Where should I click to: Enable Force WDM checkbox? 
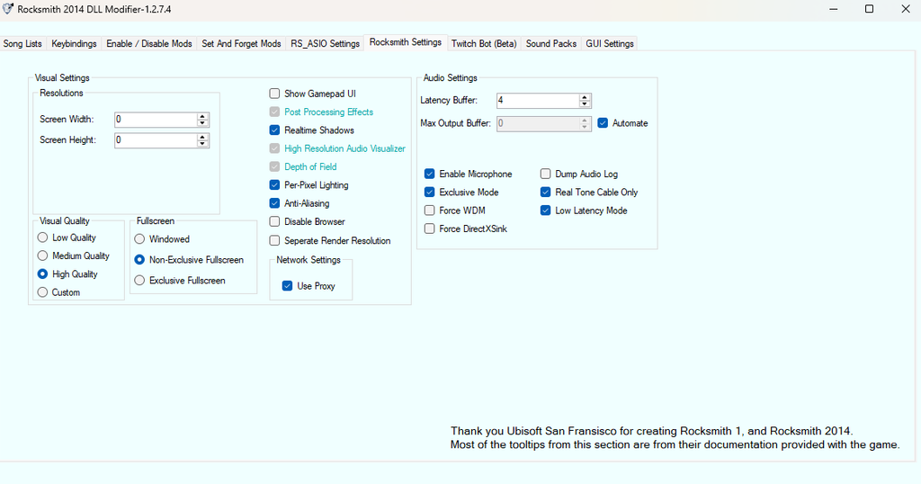click(430, 211)
